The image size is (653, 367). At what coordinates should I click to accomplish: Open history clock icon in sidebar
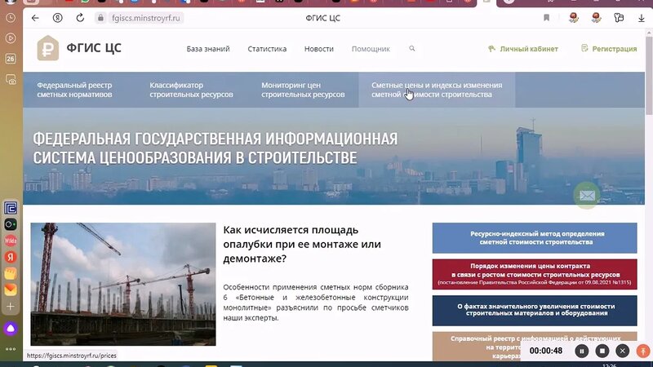[11, 18]
